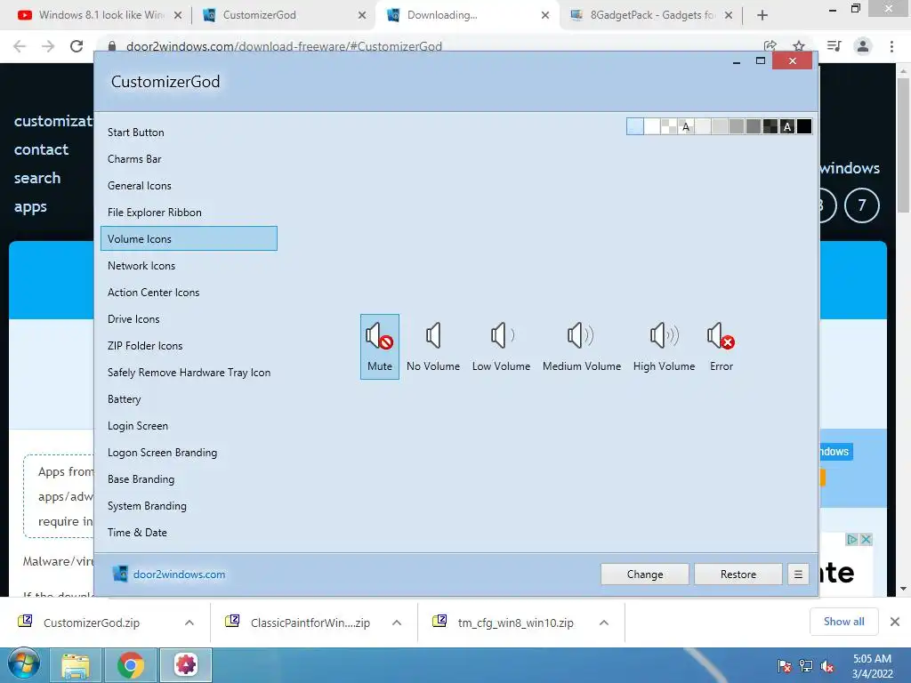Expand CustomizerGod.zip download options
The image size is (911, 683).
pos(189,623)
